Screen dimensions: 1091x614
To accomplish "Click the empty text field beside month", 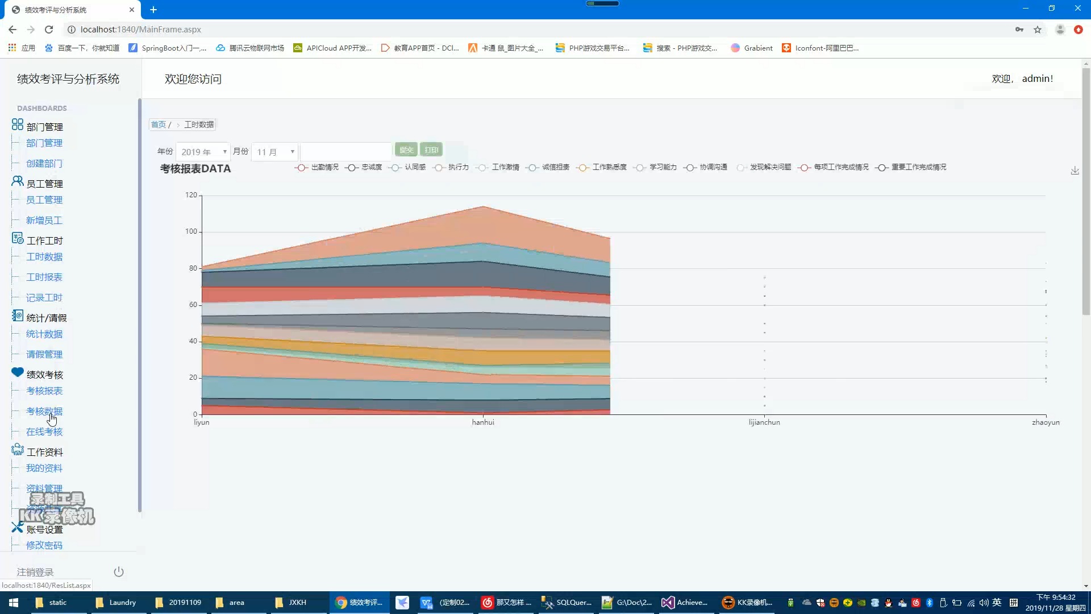I will pyautogui.click(x=345, y=152).
